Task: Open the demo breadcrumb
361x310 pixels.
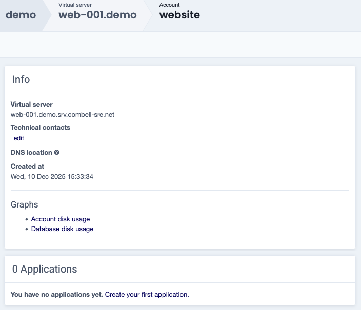Action: (21, 15)
